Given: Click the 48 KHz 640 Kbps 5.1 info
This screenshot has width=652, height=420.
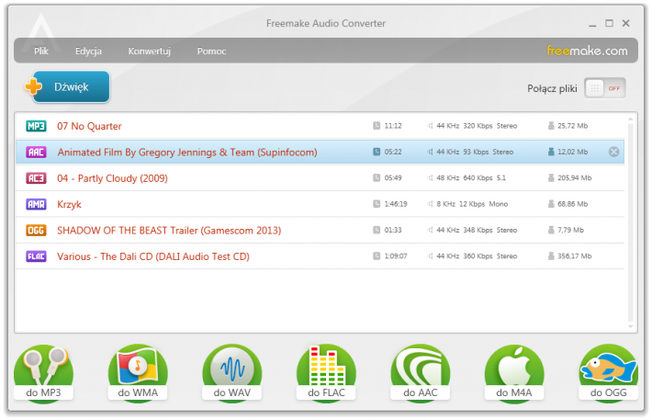Looking at the screenshot, I should coord(471,178).
